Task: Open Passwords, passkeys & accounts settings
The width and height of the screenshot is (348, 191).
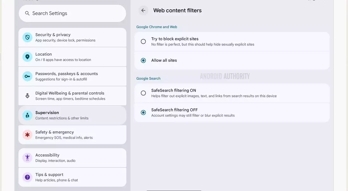Action: [72, 76]
